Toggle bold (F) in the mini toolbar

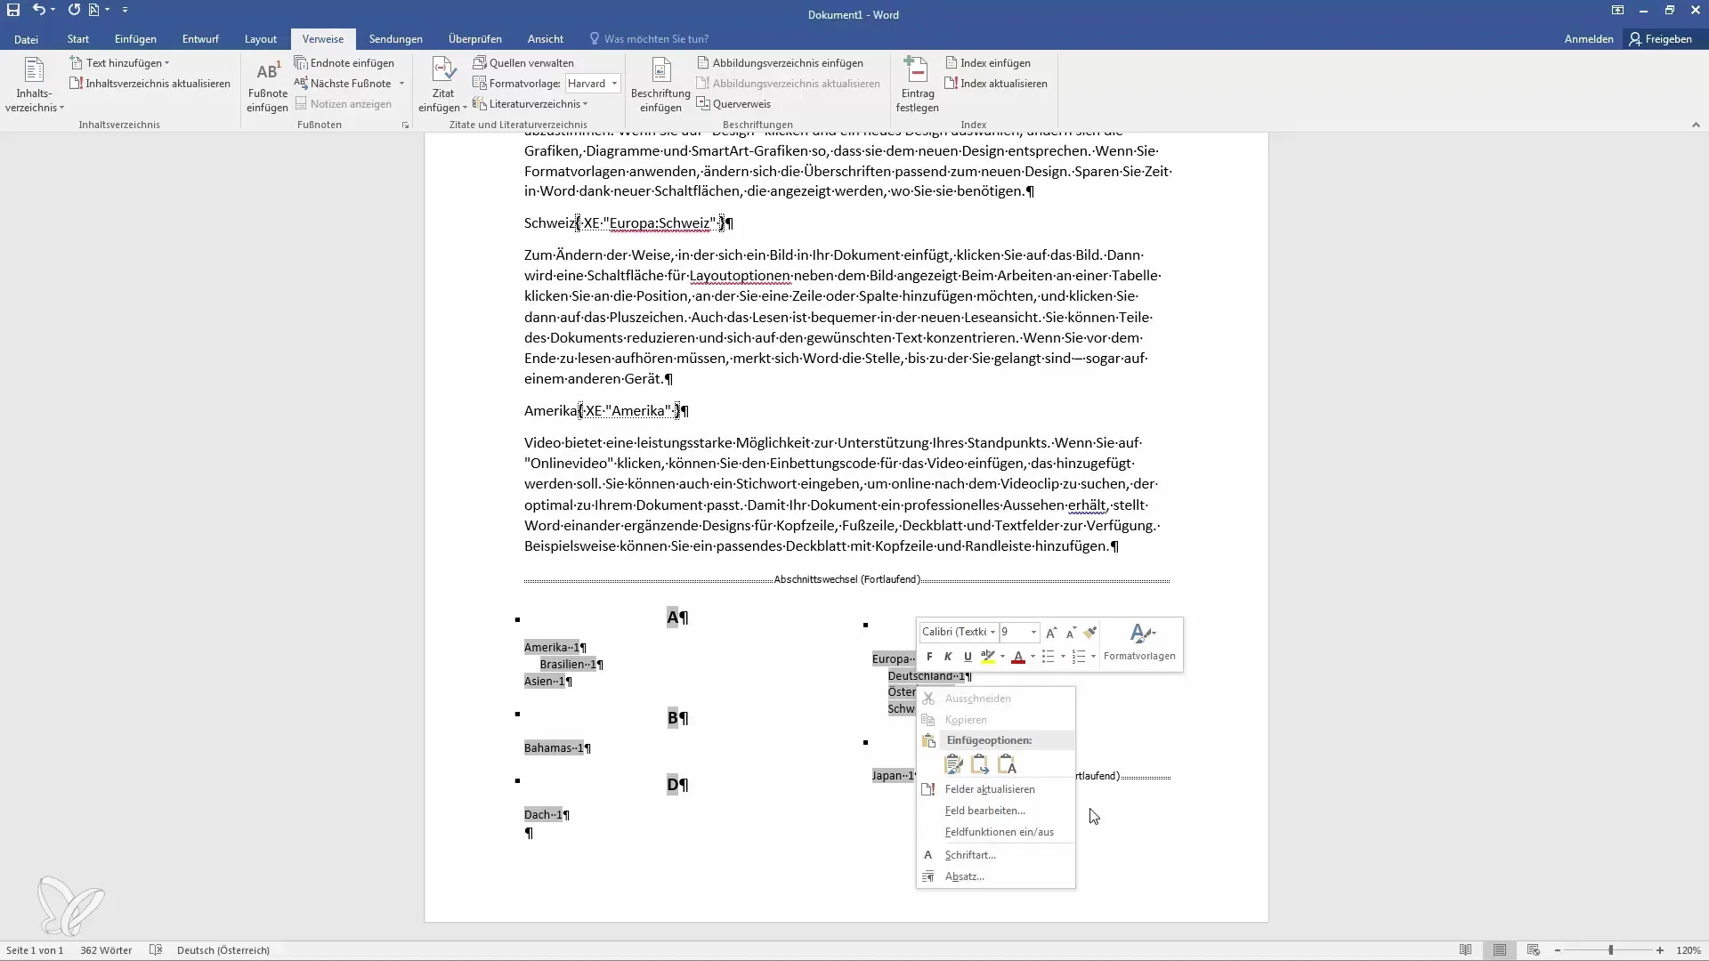tap(929, 657)
